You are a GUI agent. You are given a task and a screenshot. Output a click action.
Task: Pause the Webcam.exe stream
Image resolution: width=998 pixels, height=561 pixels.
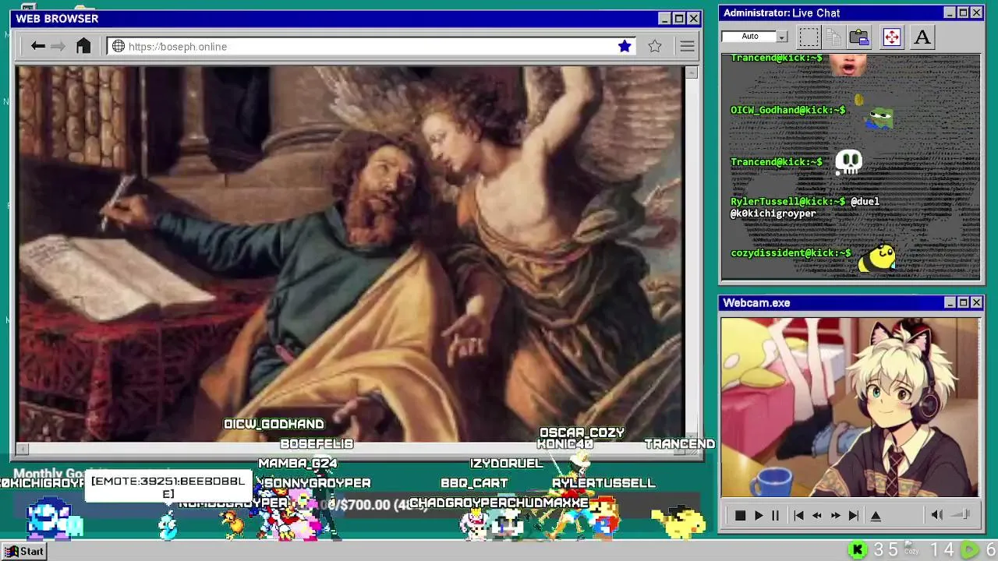click(775, 515)
